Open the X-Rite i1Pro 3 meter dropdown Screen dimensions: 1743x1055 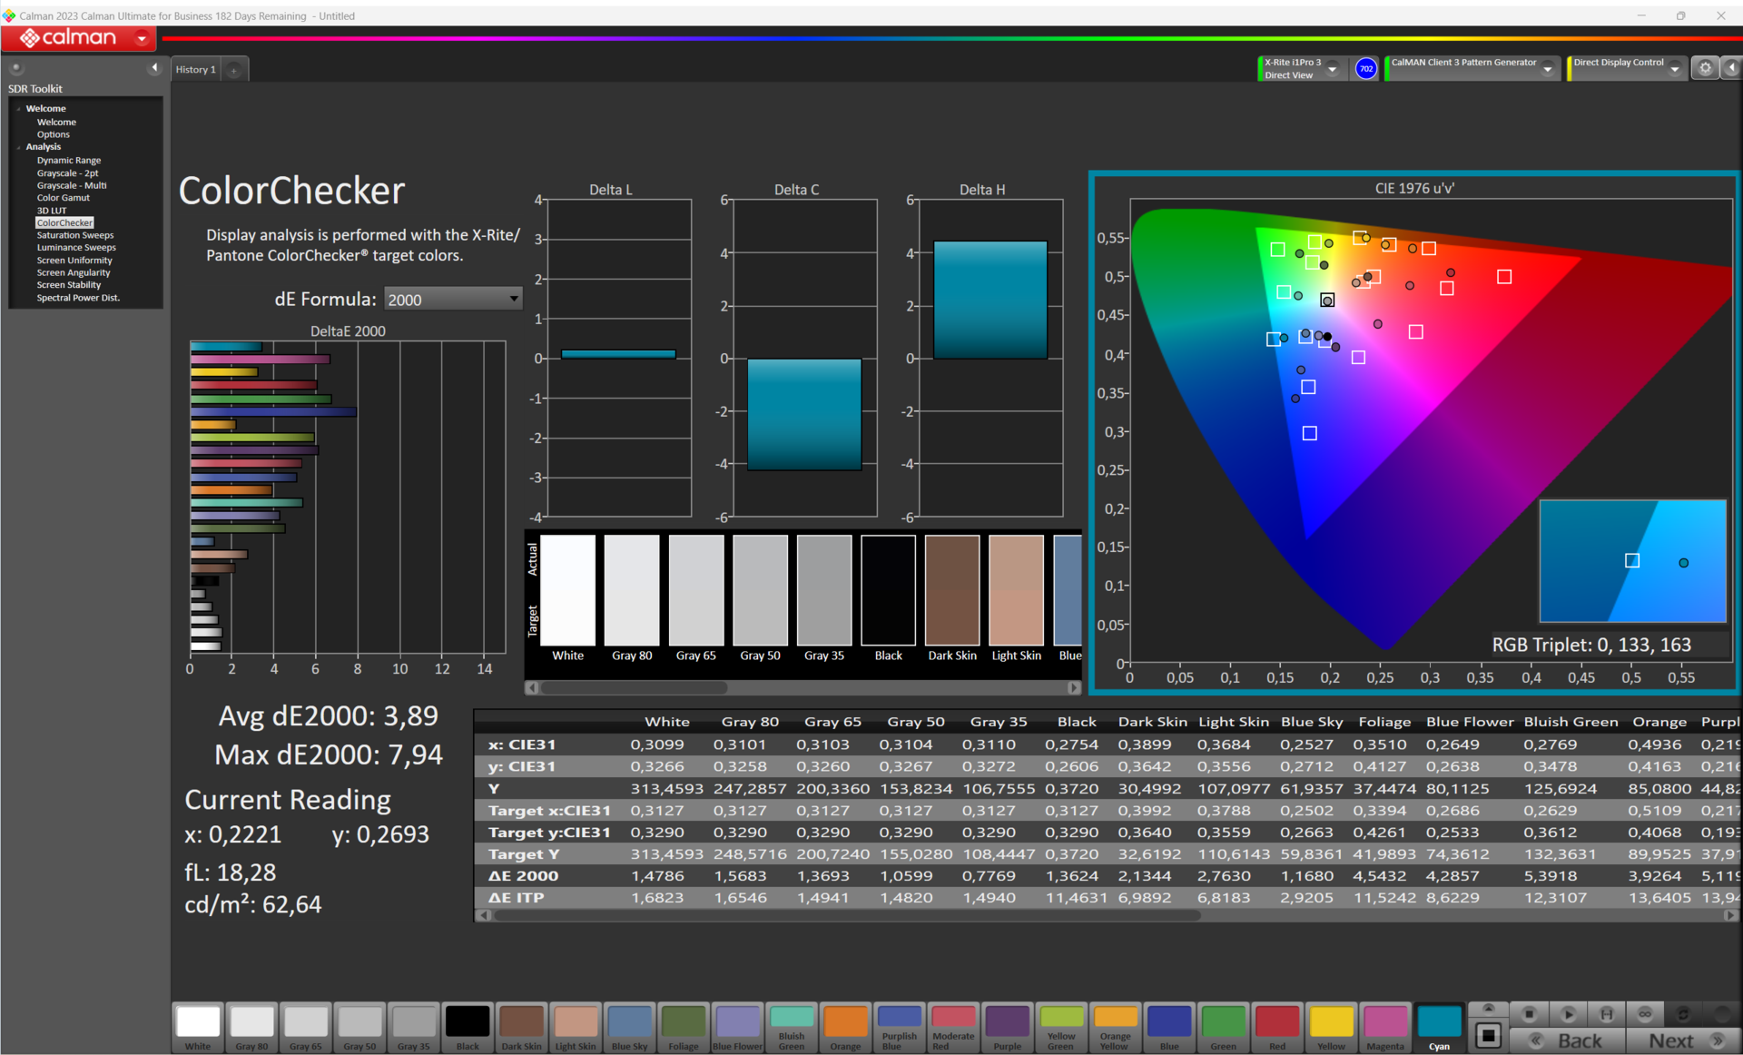pyautogui.click(x=1332, y=69)
